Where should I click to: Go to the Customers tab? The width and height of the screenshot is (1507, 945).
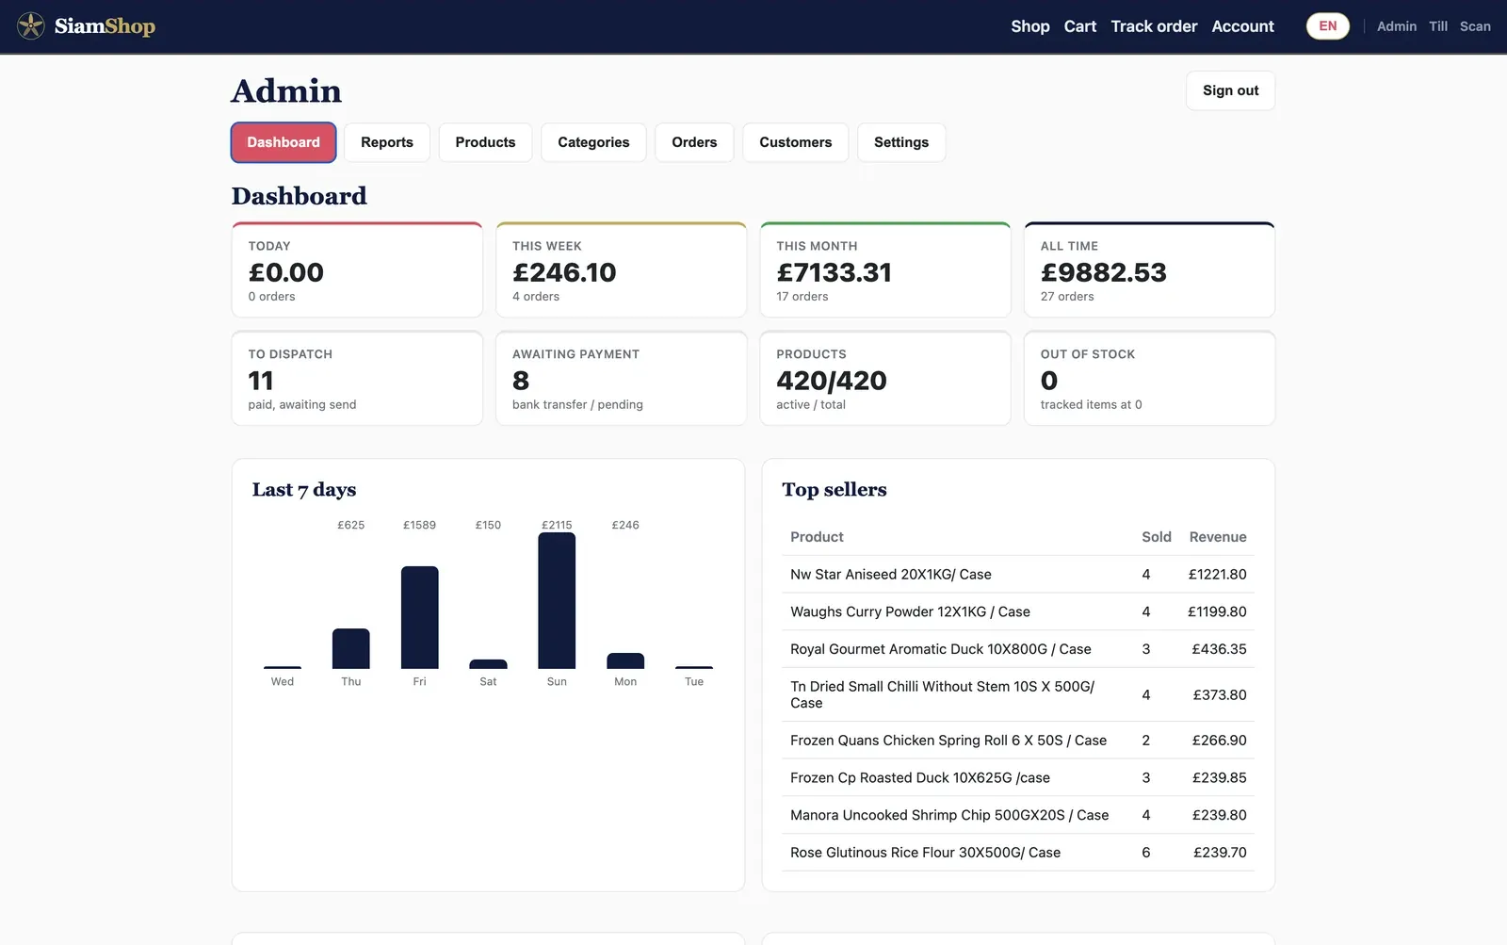click(x=796, y=142)
